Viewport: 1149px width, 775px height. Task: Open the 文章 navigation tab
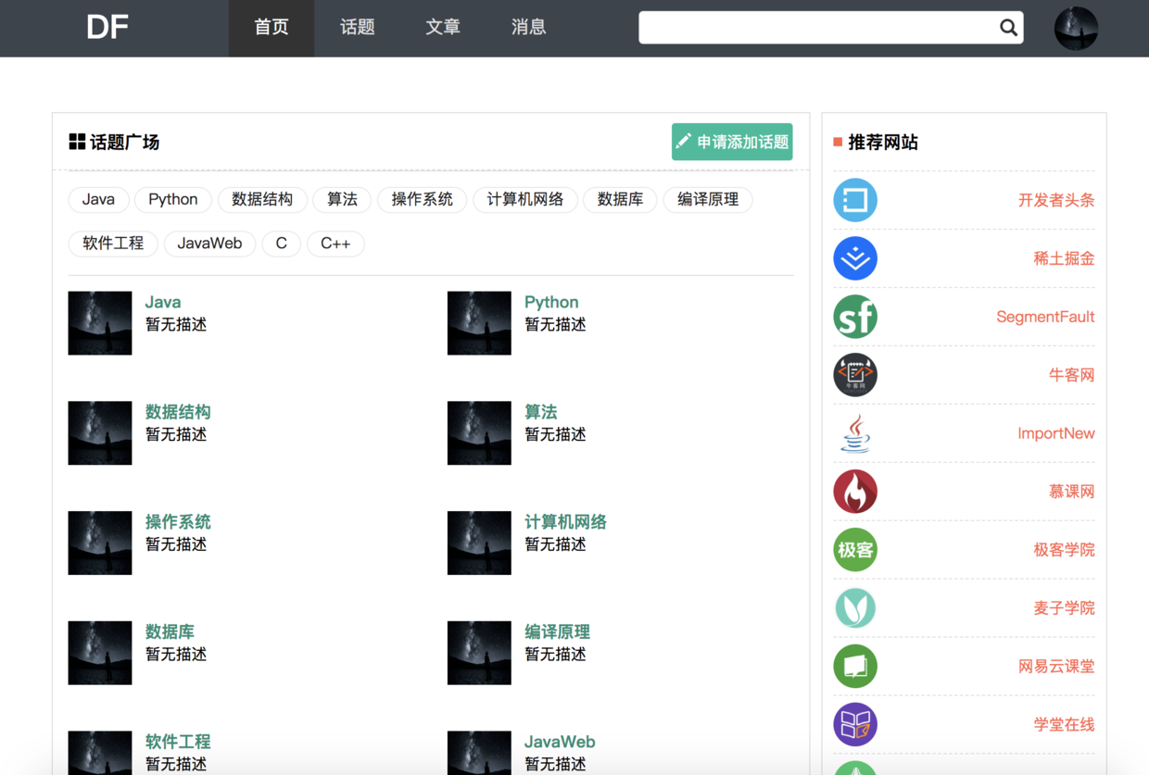tap(443, 28)
